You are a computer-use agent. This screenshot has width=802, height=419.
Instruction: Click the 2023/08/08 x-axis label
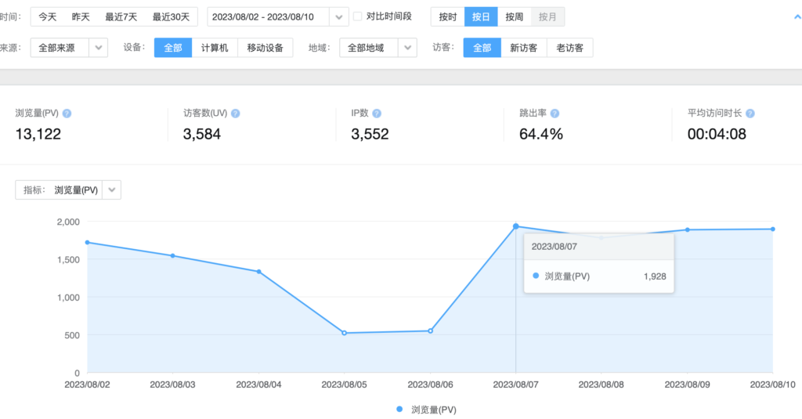click(601, 385)
